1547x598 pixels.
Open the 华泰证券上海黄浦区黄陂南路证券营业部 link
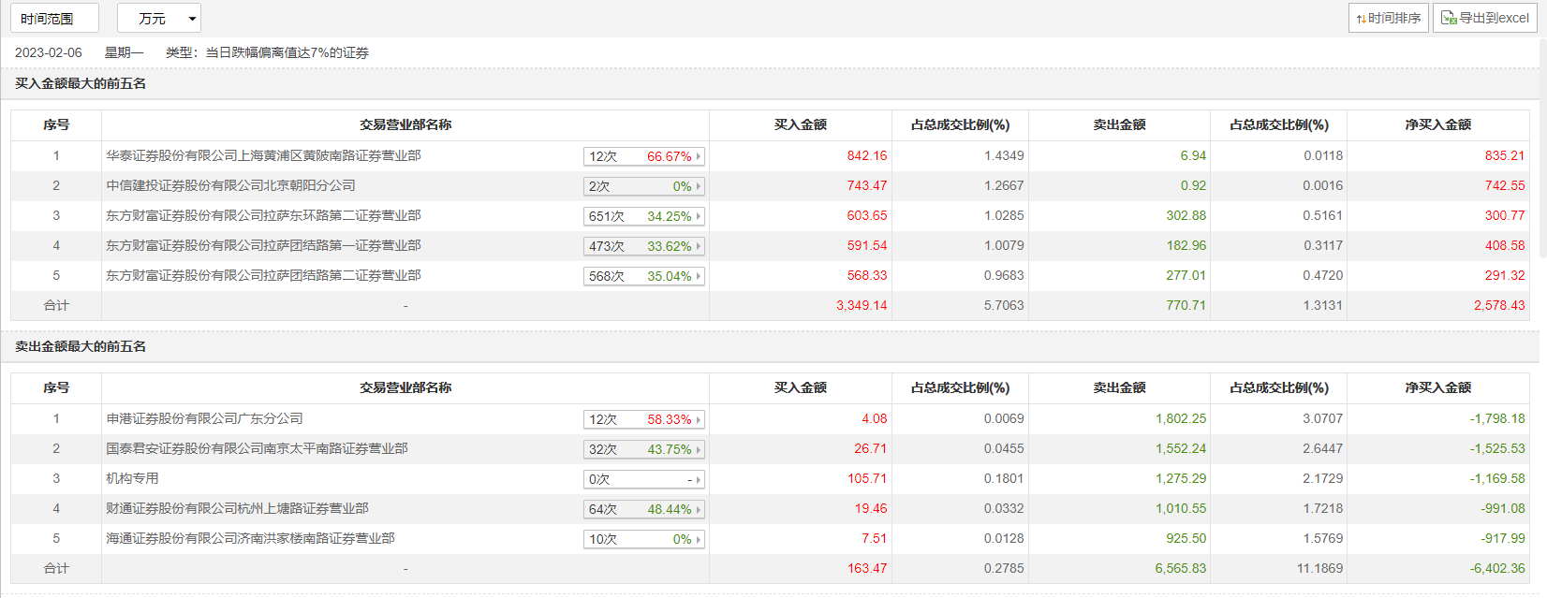(263, 155)
